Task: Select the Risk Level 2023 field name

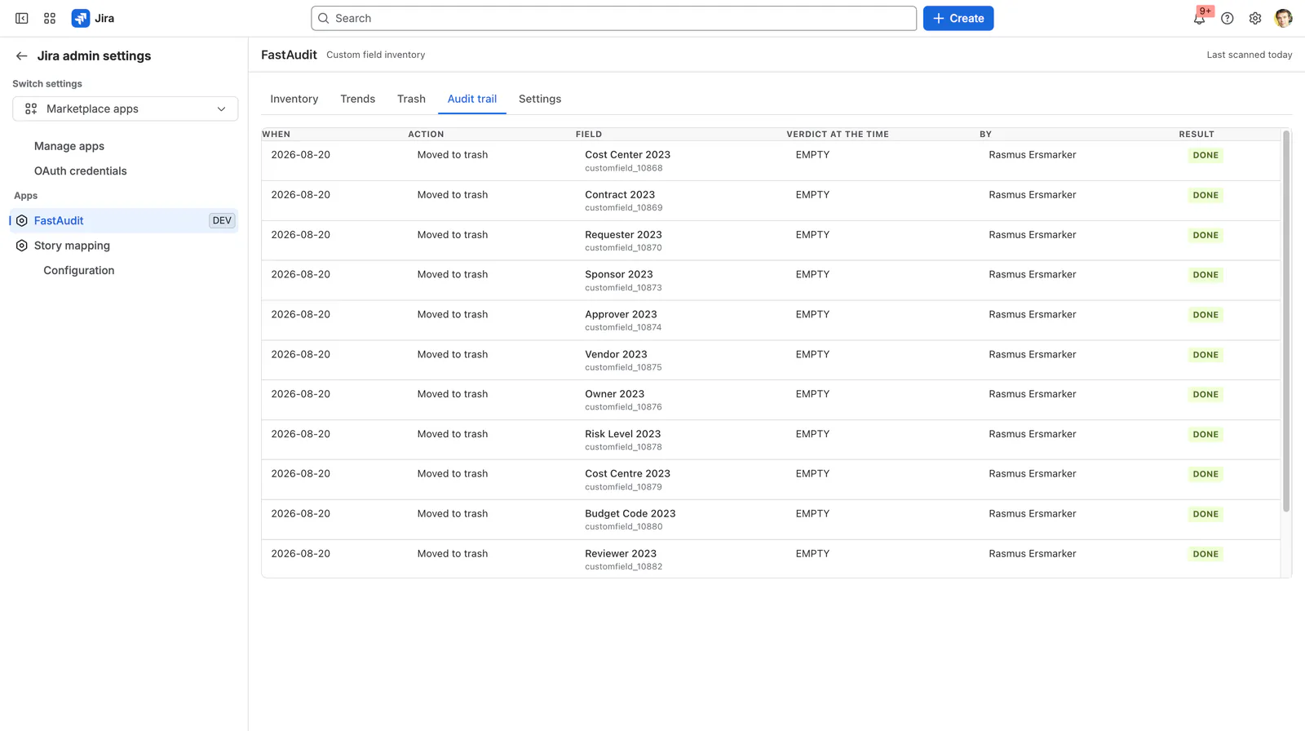Action: [622, 433]
